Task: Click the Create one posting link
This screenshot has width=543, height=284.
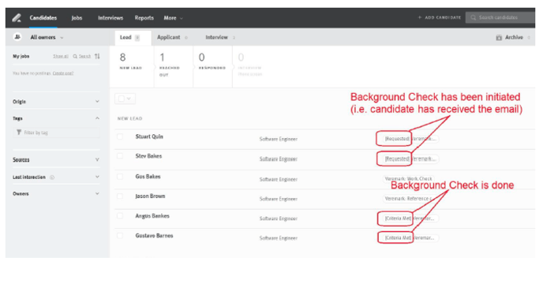Action: pos(63,73)
